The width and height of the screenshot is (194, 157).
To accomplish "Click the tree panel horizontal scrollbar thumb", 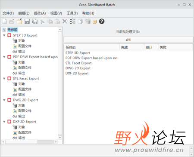I will (x=22, y=142).
